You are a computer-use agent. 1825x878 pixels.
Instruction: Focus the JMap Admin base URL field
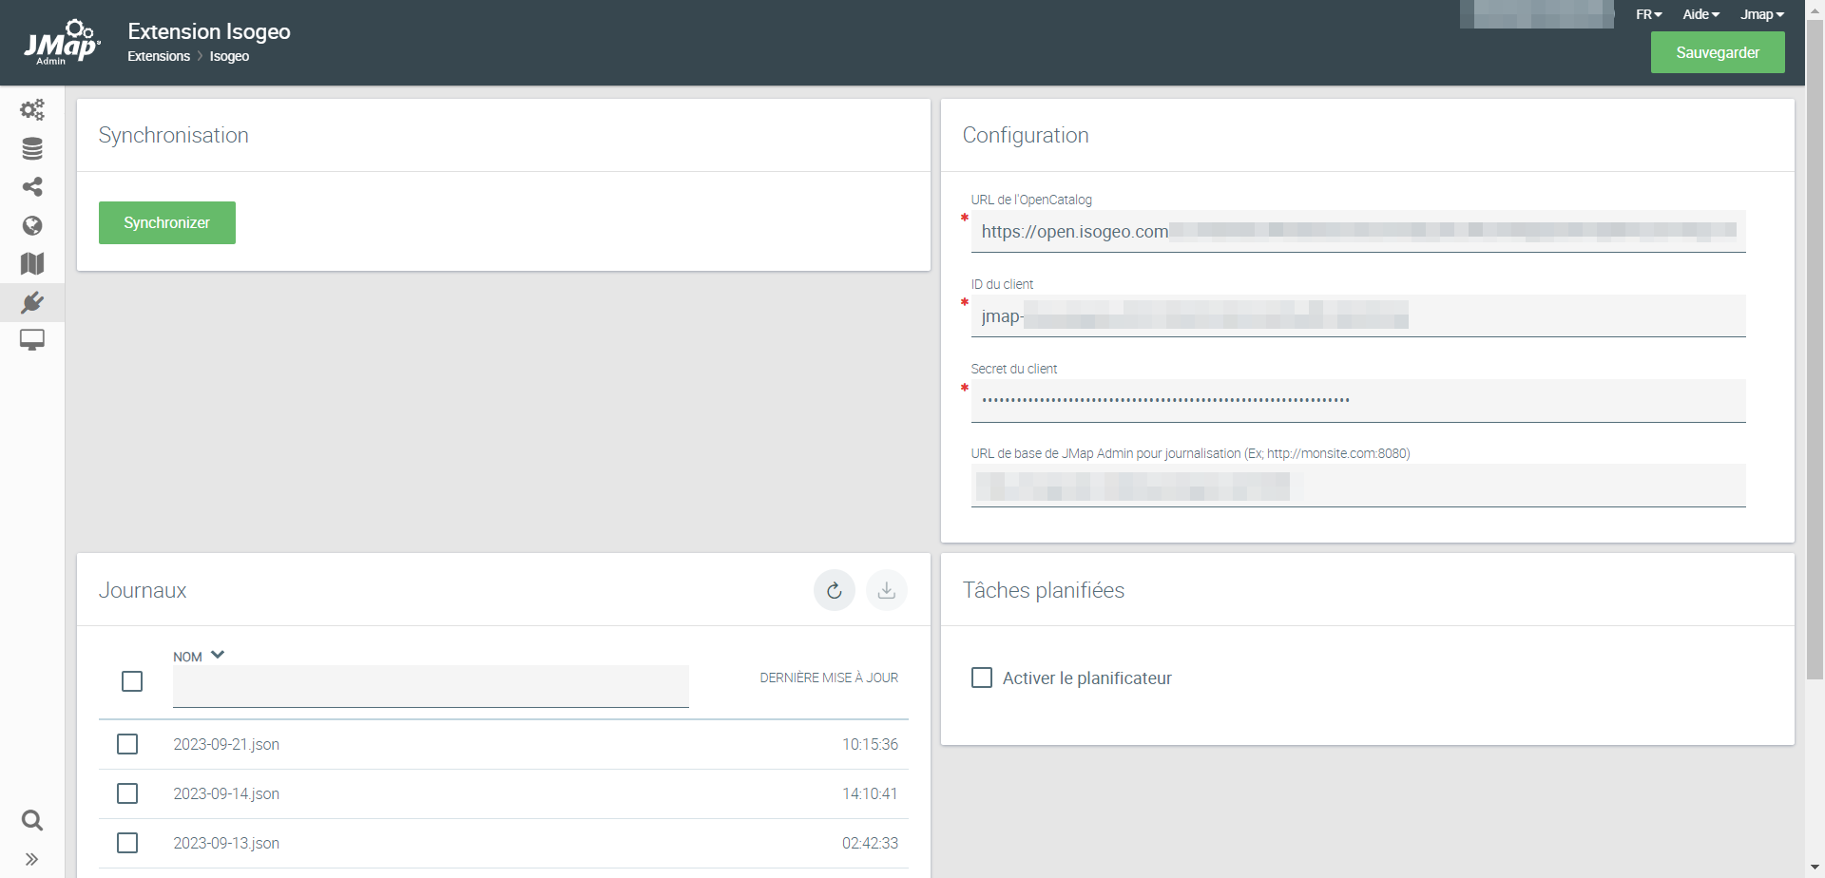tap(1358, 485)
